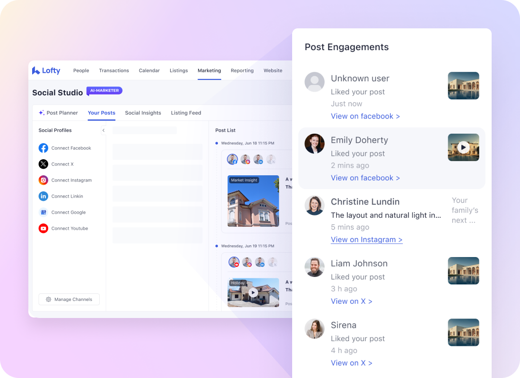The image size is (520, 378).
Task: Collapse the Social Profiles sidebar panel
Action: [103, 130]
